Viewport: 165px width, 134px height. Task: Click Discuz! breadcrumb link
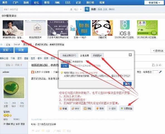17,45
